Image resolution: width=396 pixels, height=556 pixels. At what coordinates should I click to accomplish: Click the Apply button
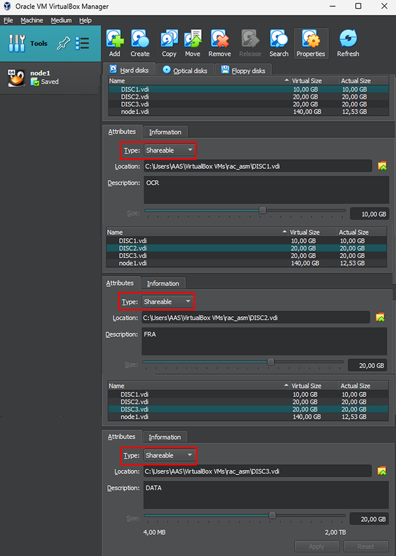(x=317, y=546)
